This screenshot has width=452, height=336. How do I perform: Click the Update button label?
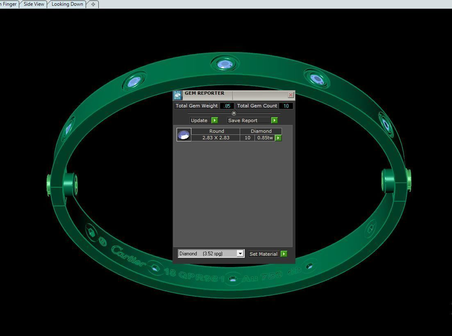pos(199,120)
